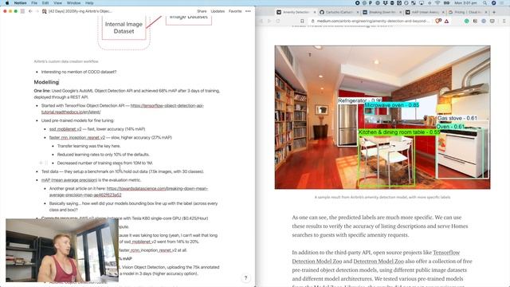This screenshot has height=287, width=510.
Task: Click 'Transfer learning was the key here.' bullet
Action: pyautogui.click(x=88, y=146)
